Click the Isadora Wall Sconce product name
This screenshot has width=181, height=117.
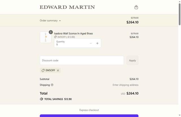pos(74,33)
